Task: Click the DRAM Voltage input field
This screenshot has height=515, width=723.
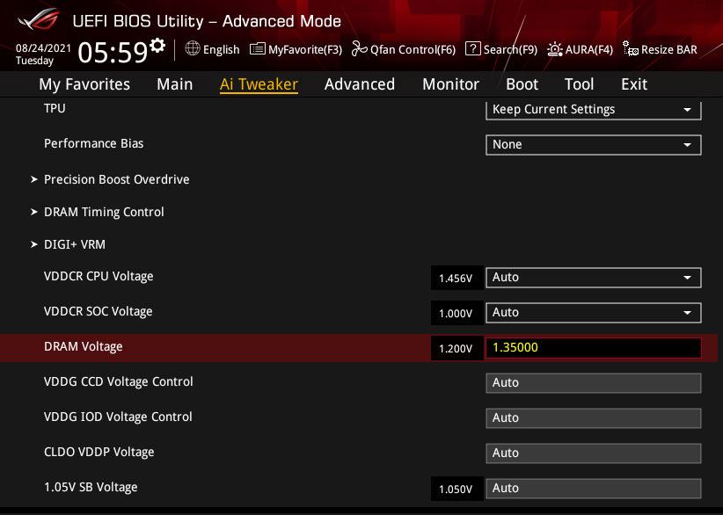Action: [x=594, y=348]
